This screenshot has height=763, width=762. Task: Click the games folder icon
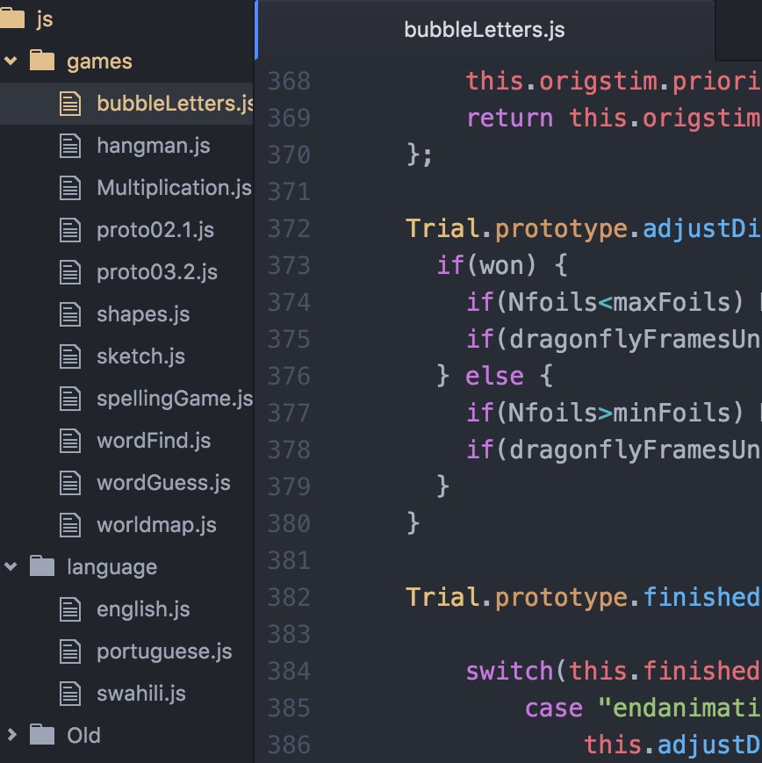(x=42, y=61)
